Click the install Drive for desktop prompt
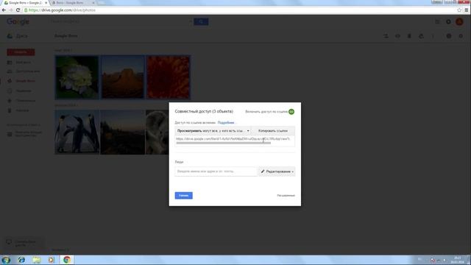The image size is (471, 265). (x=24, y=243)
